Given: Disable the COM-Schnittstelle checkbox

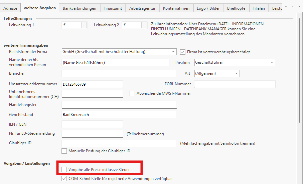Looking at the screenshot, I should coord(64,179).
